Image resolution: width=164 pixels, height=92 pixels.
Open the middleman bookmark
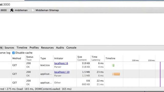(x=19, y=10)
